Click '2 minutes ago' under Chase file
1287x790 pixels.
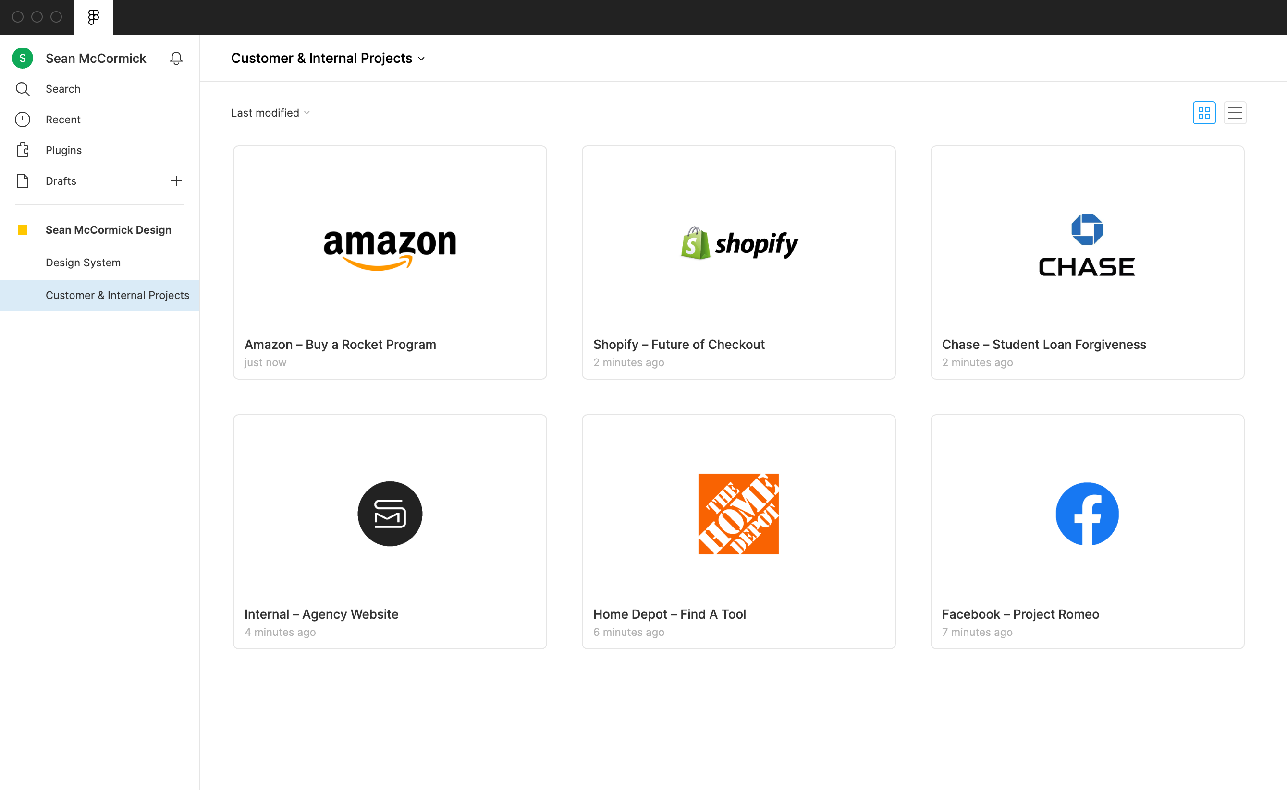977,363
